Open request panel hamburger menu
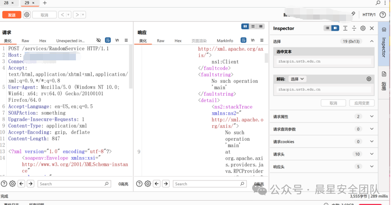392x205 pixels. click(126, 40)
